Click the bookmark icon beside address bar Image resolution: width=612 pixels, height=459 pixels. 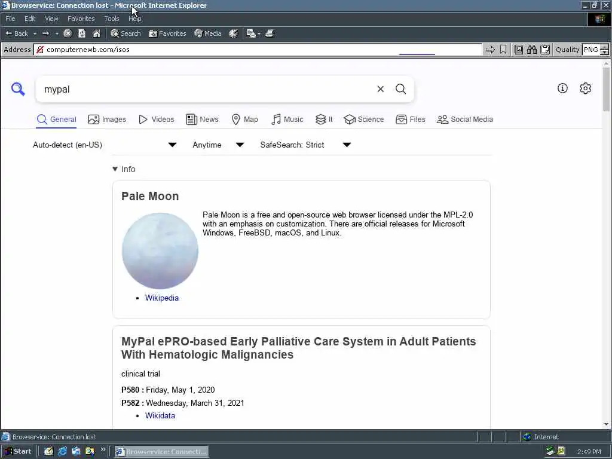[x=503, y=50]
